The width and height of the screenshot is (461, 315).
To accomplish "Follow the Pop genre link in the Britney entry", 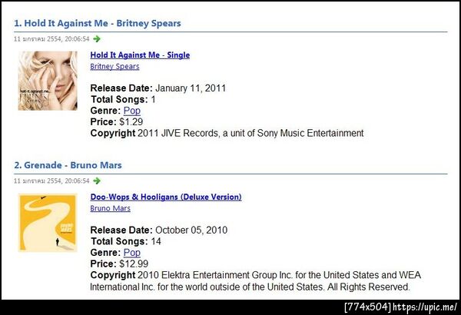I will [131, 111].
